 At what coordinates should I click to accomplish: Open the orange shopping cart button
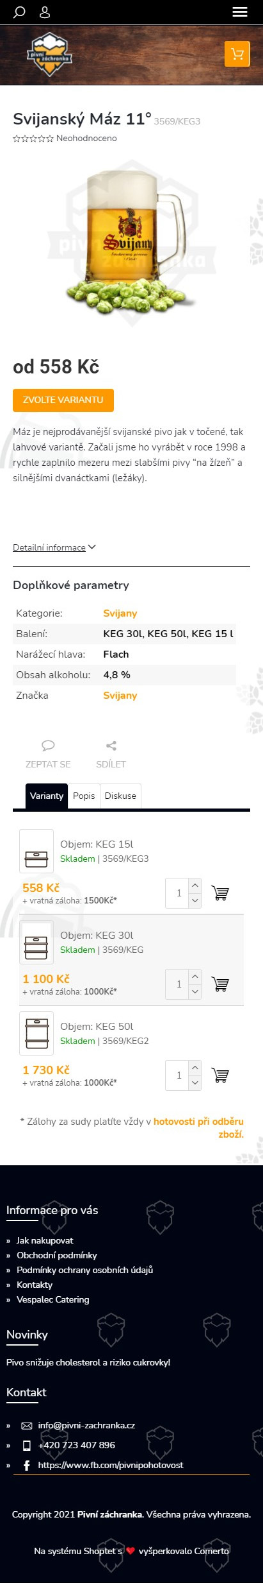tap(237, 54)
